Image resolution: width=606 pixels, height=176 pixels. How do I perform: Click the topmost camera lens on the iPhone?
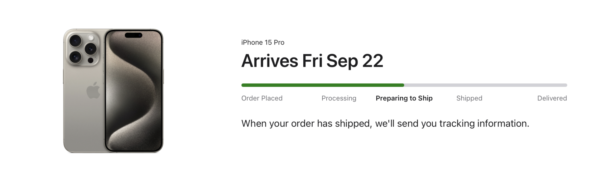point(75,41)
